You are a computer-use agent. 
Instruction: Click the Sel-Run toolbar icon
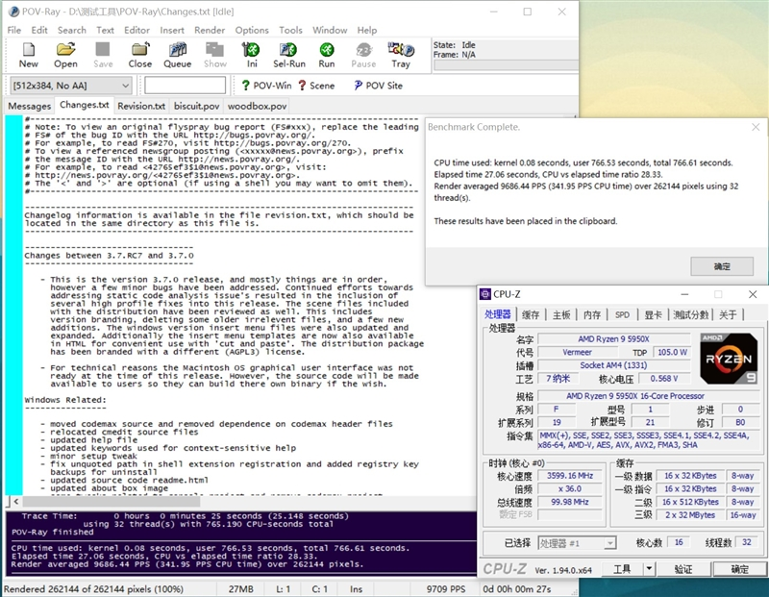tap(289, 50)
